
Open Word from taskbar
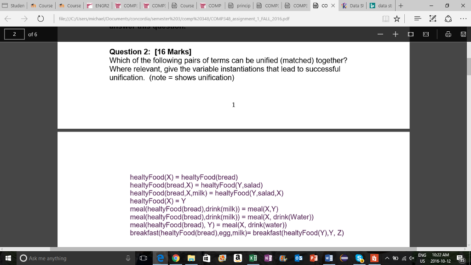329,258
